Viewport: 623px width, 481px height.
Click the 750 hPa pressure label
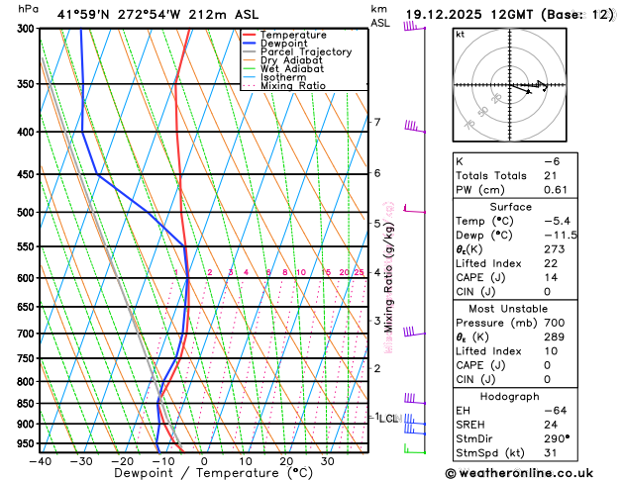tap(28, 358)
